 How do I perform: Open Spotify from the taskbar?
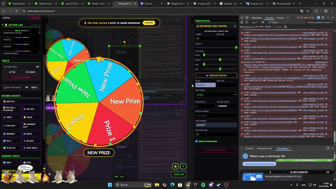203,185
